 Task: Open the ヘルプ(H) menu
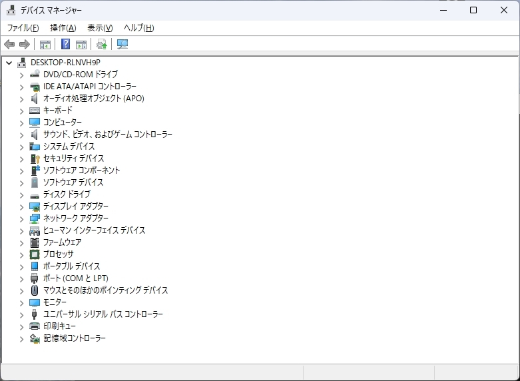point(139,28)
